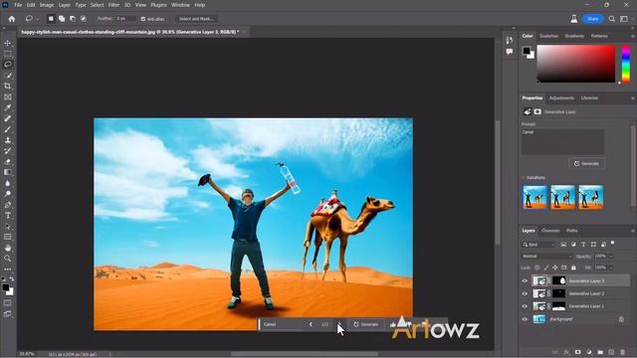Toggle lock position icon
The height and width of the screenshot is (358, 637).
click(555, 268)
